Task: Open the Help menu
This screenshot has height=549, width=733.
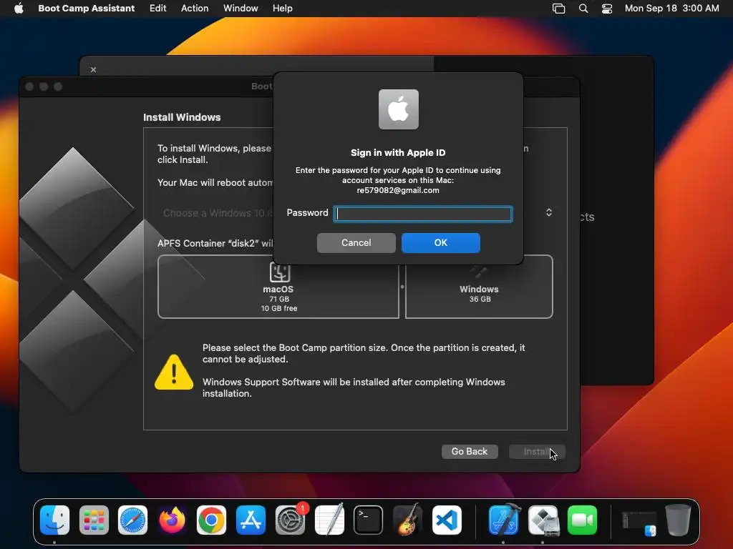Action: [282, 8]
